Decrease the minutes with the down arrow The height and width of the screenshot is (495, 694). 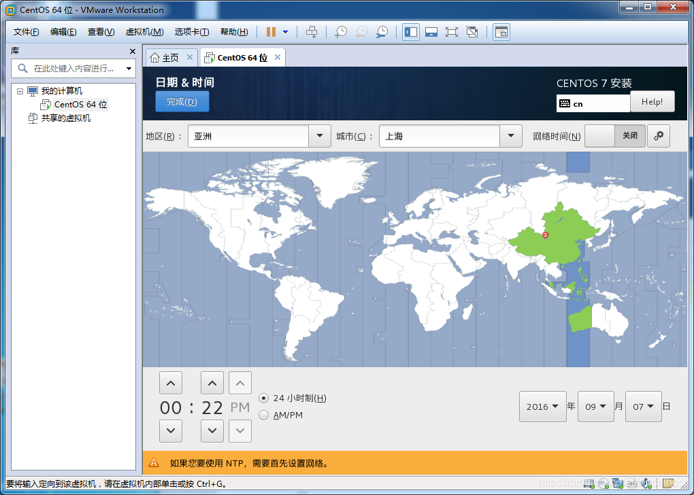click(212, 431)
